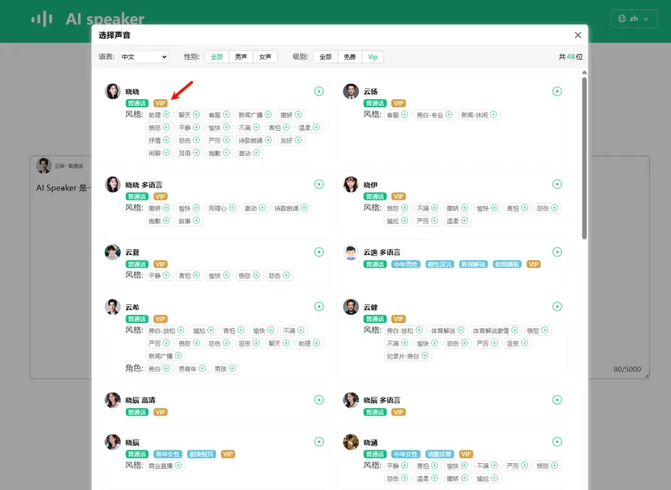Play the 晓涵 voice preview

557,442
